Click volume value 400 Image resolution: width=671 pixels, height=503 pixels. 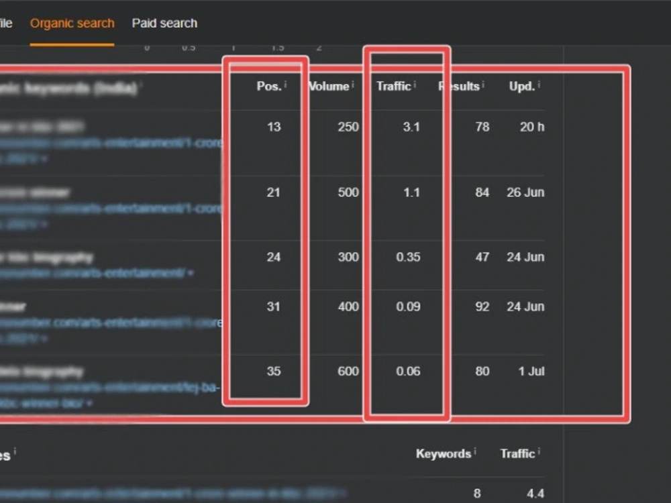348,306
